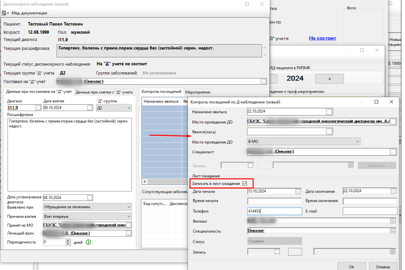Viewport: 405px width, 270px height.
Task: Confirm with the Ok button
Action: tap(352, 267)
